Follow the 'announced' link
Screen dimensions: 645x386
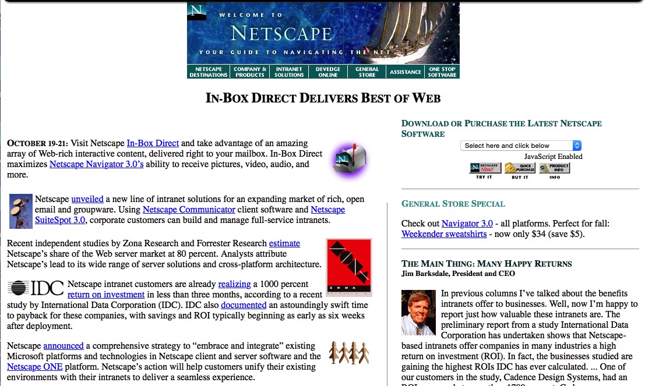64,346
